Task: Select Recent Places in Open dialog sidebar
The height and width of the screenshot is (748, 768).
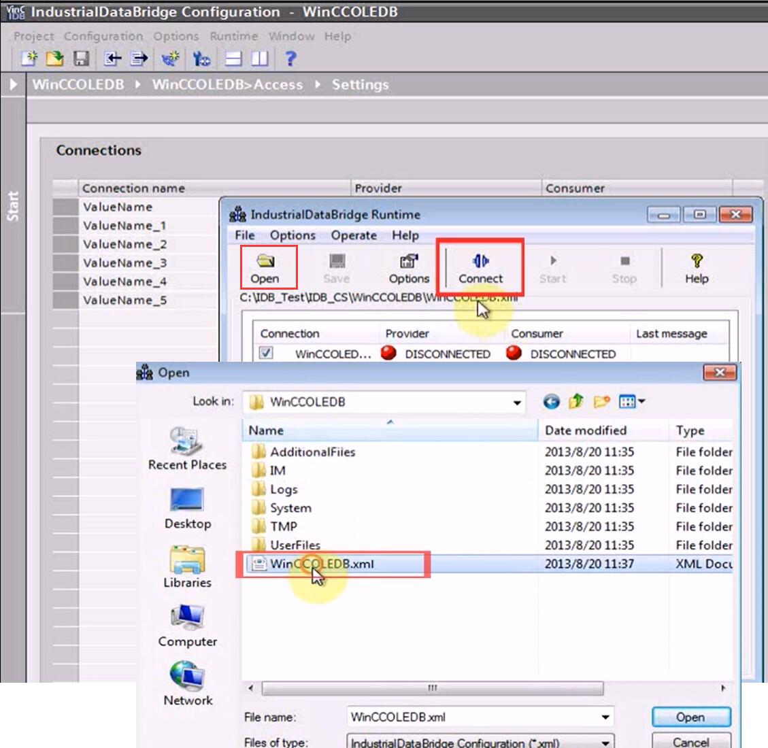Action: pyautogui.click(x=188, y=448)
